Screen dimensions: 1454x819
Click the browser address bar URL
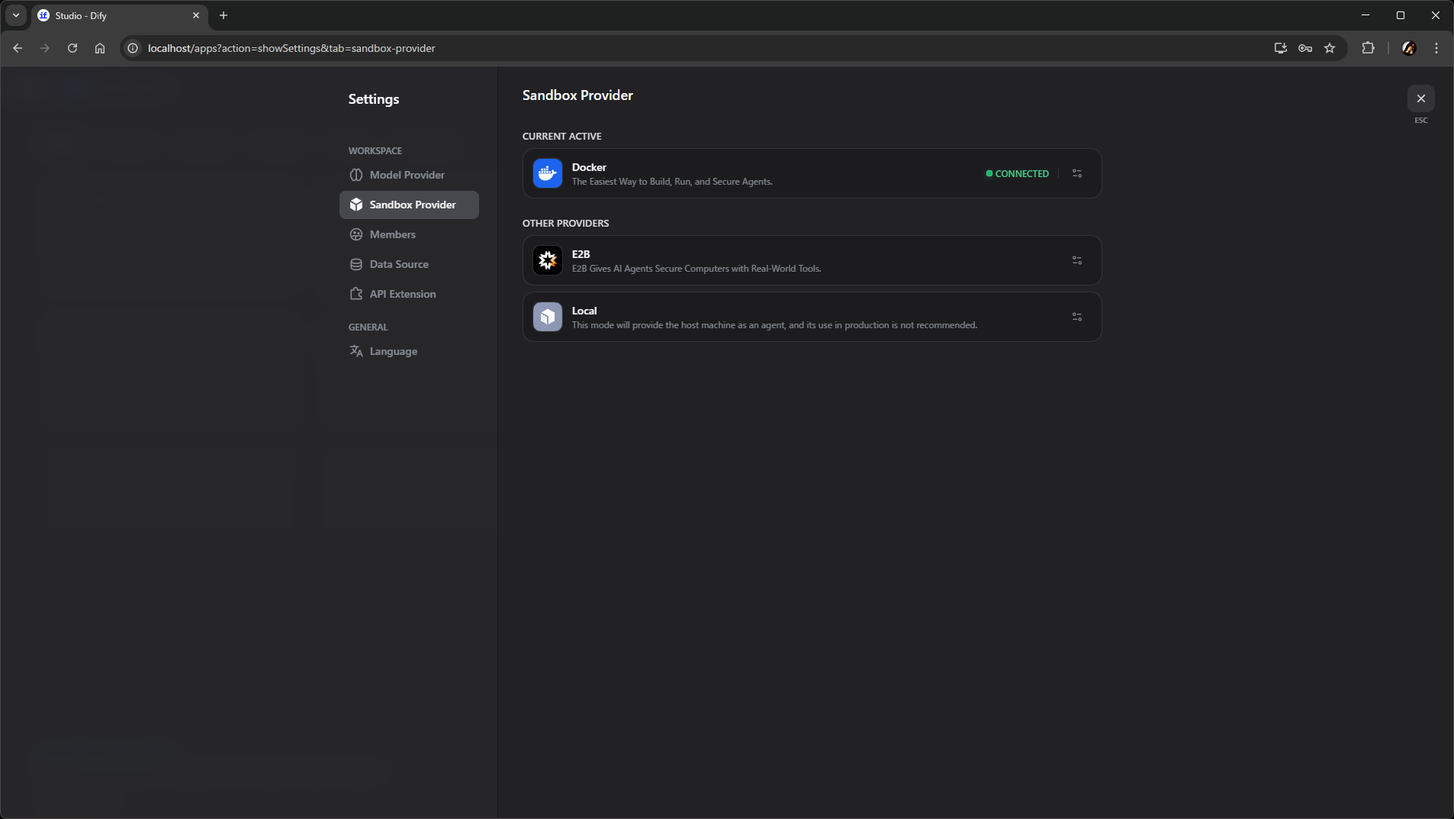click(291, 48)
